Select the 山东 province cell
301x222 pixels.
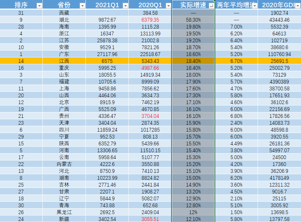64,75
